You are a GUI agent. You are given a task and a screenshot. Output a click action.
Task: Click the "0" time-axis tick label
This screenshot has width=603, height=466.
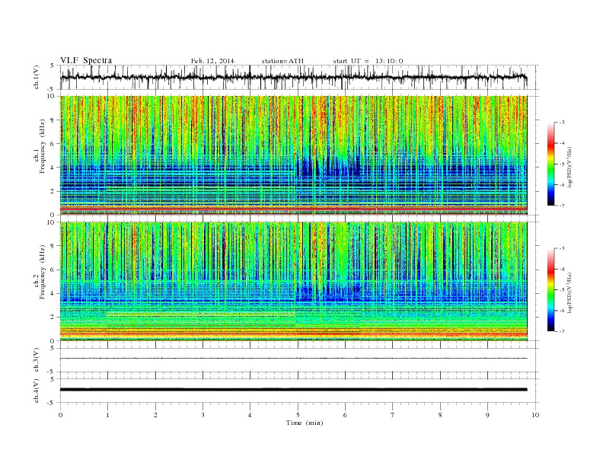[x=60, y=415]
